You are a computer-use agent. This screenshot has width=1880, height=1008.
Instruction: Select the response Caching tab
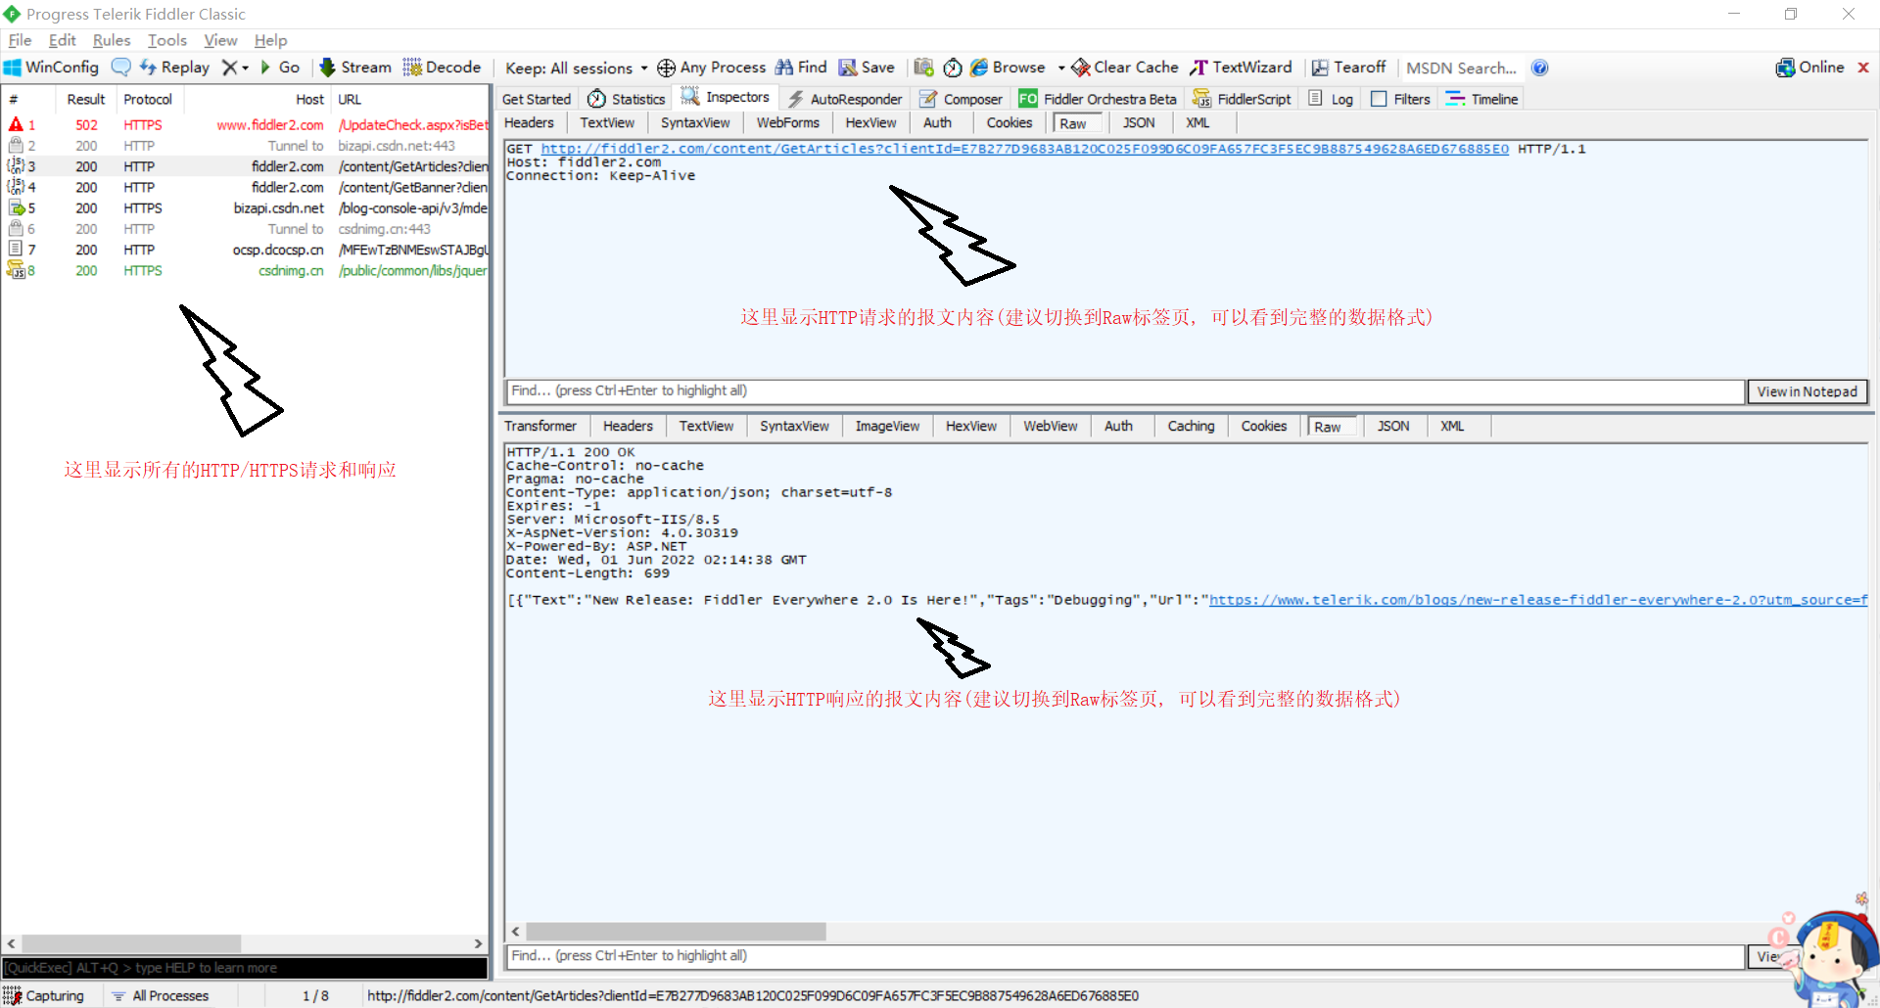[x=1191, y=427]
